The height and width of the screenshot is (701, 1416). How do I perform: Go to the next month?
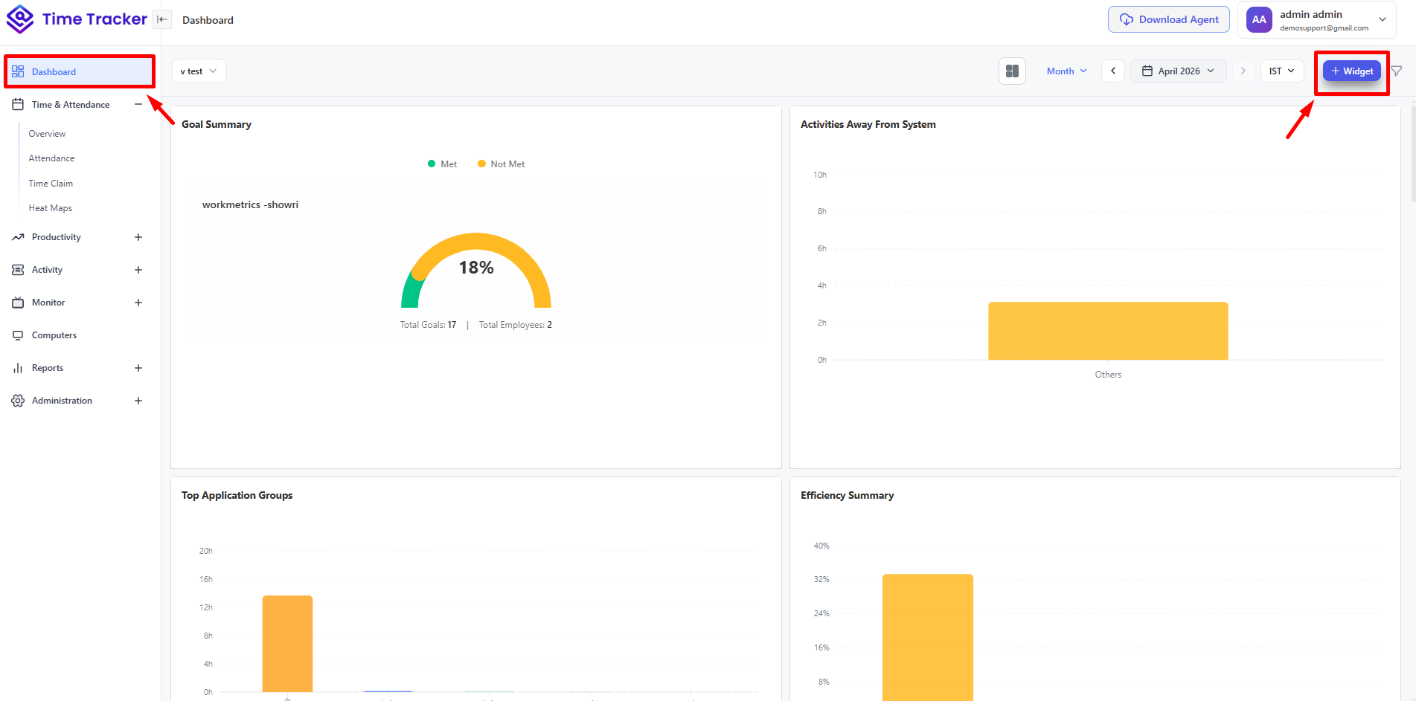(1243, 71)
